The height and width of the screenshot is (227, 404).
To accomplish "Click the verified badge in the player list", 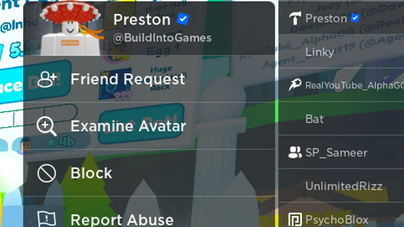I will tap(355, 18).
